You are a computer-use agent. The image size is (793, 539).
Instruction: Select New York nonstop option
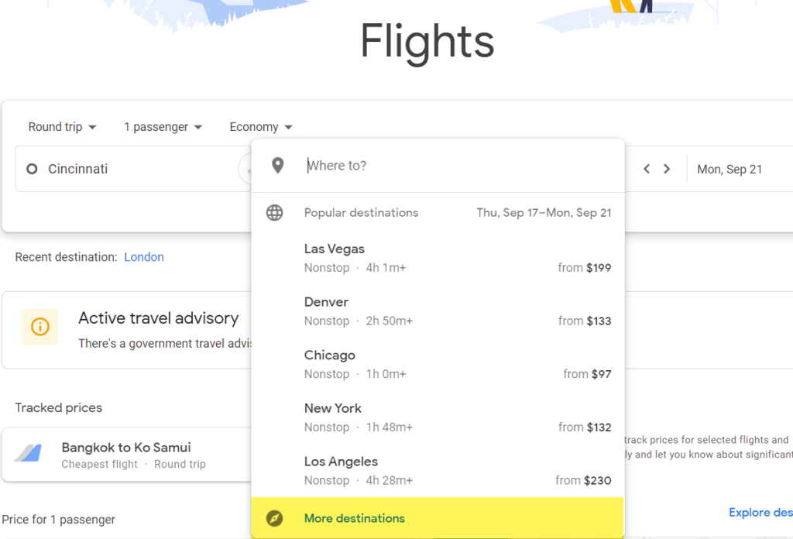(438, 417)
